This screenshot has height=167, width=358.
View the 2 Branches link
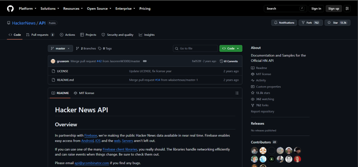coord(86,48)
